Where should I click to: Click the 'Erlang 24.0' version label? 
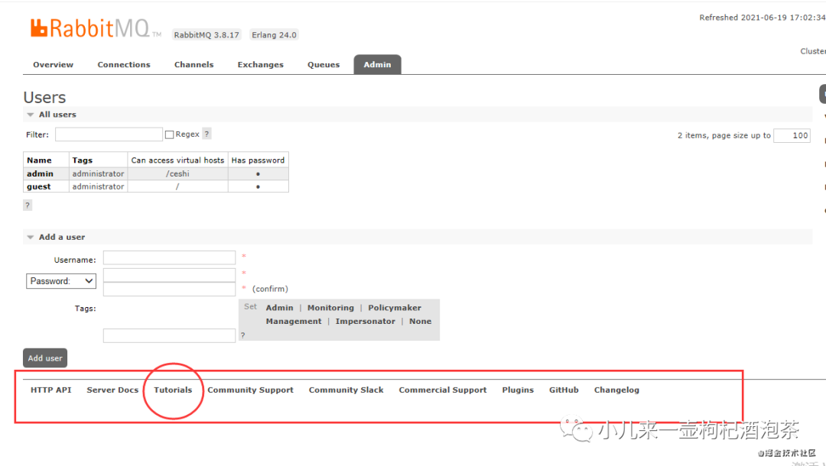click(274, 34)
